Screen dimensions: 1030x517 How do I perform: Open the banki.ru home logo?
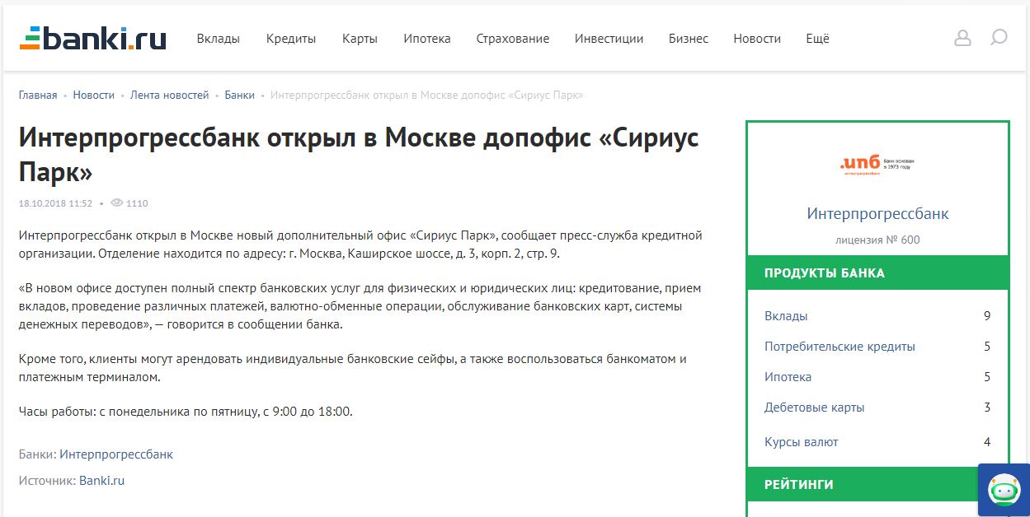point(93,38)
